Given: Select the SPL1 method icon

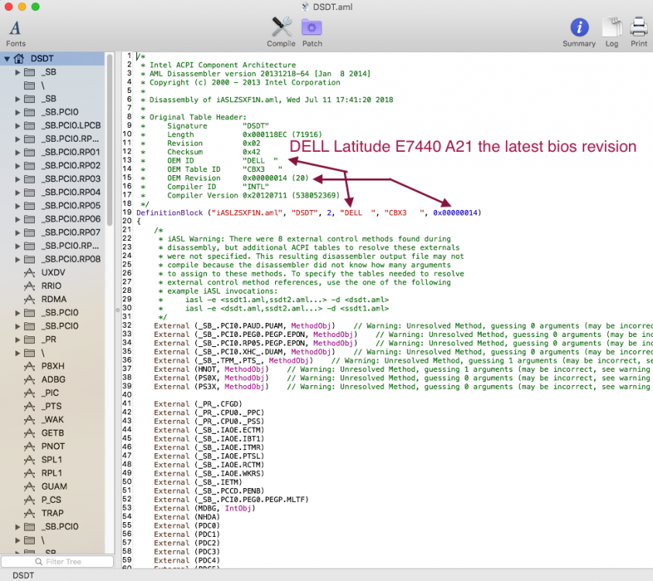Looking at the screenshot, I should tap(29, 460).
